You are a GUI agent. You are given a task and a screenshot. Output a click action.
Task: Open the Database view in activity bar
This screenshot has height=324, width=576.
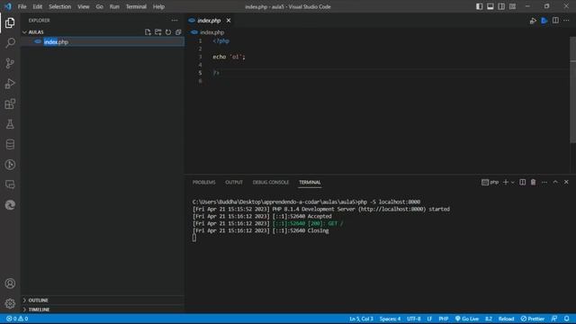pyautogui.click(x=10, y=144)
